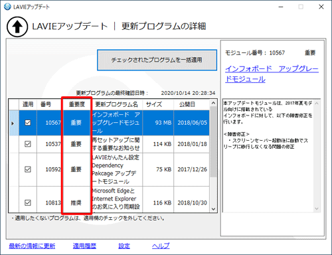Click the 適用 column header
The height and width of the screenshot is (255, 332).
click(x=28, y=104)
